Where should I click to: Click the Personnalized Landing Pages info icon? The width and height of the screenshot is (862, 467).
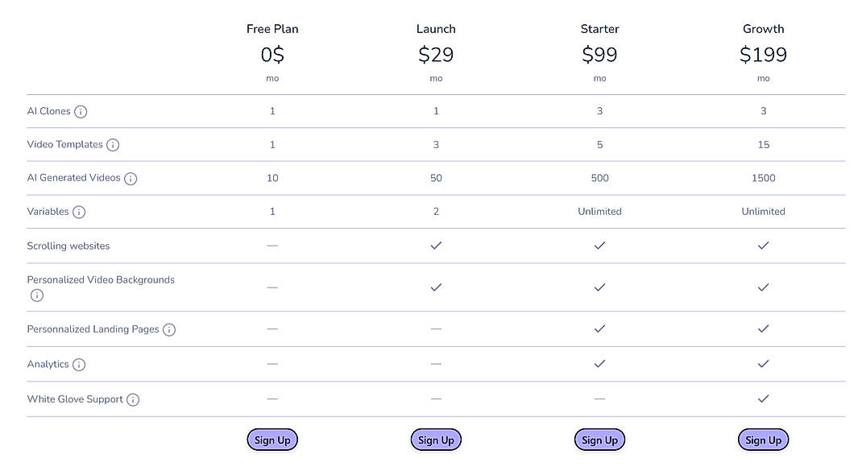169,329
